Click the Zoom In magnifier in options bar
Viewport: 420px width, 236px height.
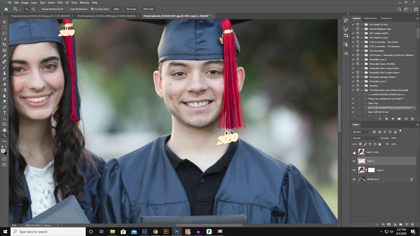click(x=27, y=9)
